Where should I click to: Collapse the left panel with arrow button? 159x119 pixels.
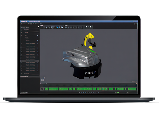tap(38, 27)
